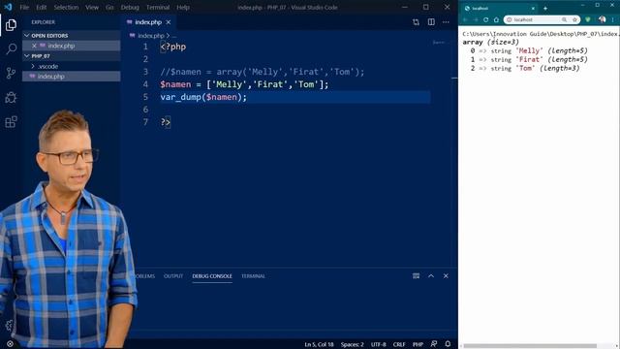Click the browser horizontal scrollbar
This screenshot has width=620, height=349.
(x=530, y=346)
